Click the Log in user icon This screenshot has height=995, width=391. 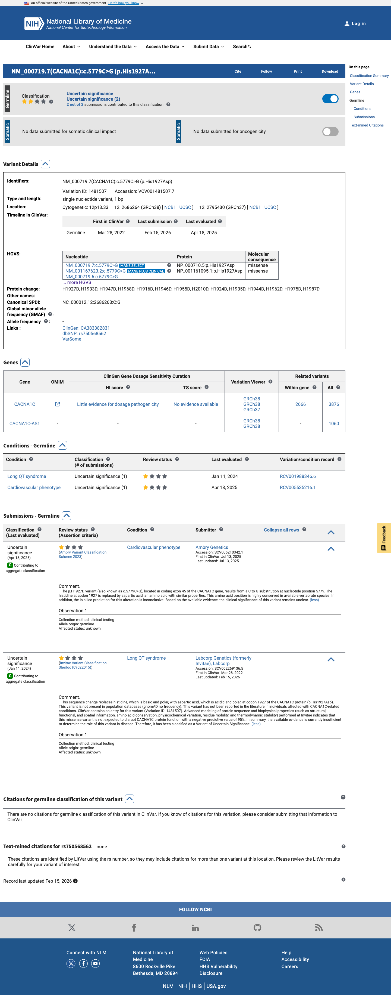(347, 24)
